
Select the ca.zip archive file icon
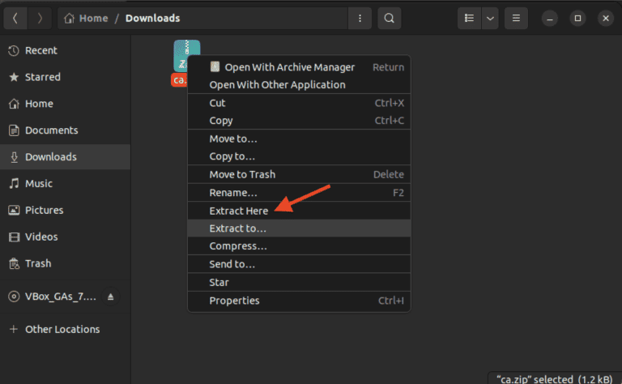(185, 55)
